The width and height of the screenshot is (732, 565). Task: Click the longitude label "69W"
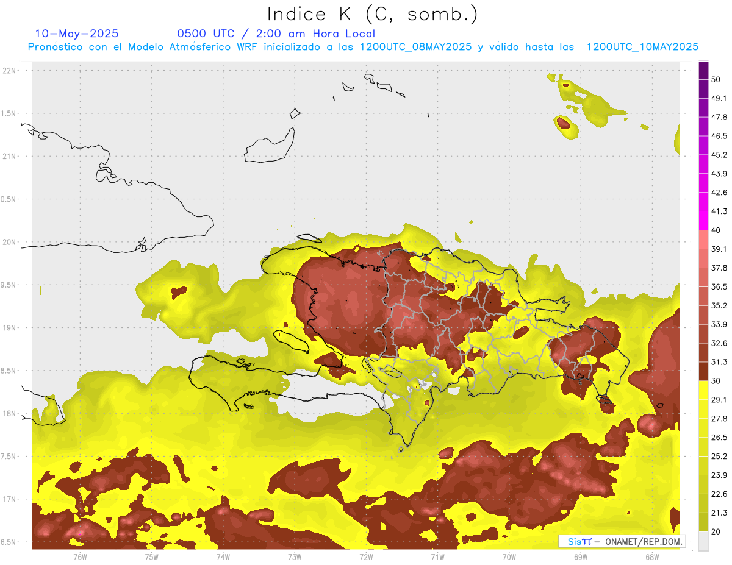(x=581, y=556)
